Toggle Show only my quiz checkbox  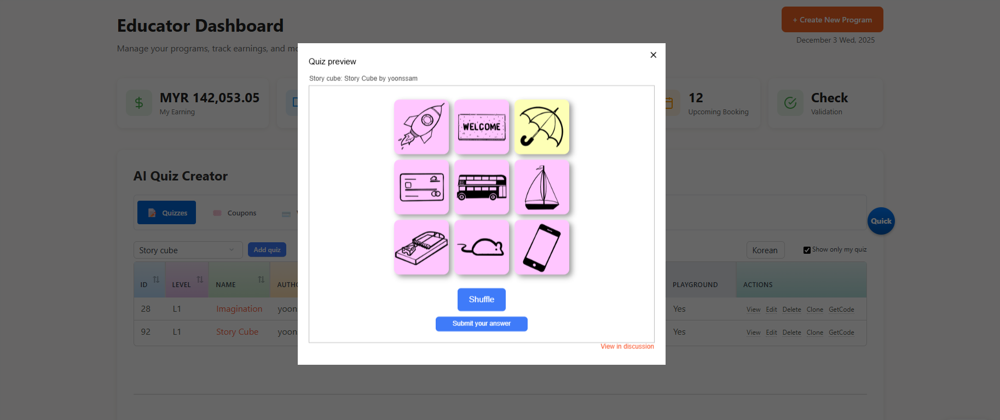(x=807, y=250)
